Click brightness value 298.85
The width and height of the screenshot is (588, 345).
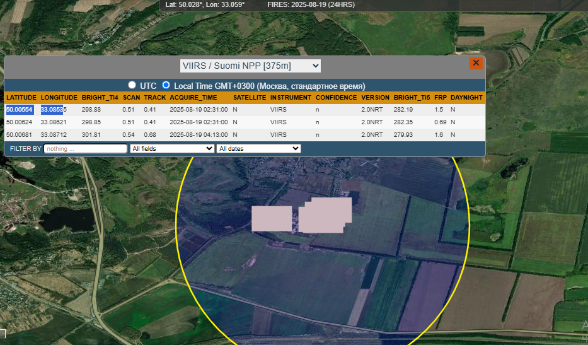click(91, 122)
